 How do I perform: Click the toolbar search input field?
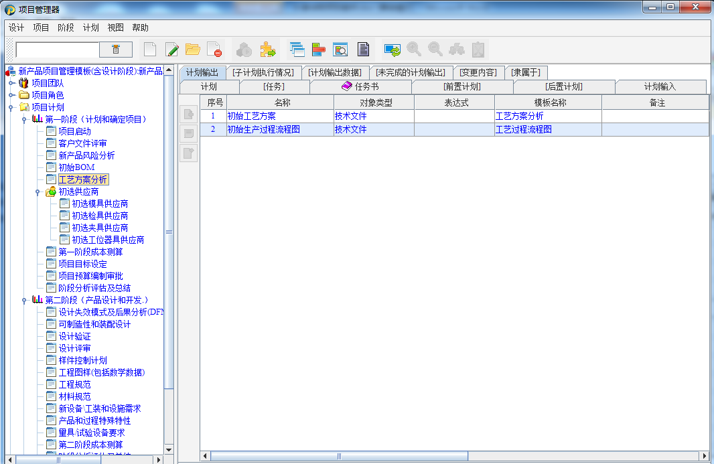[57, 50]
